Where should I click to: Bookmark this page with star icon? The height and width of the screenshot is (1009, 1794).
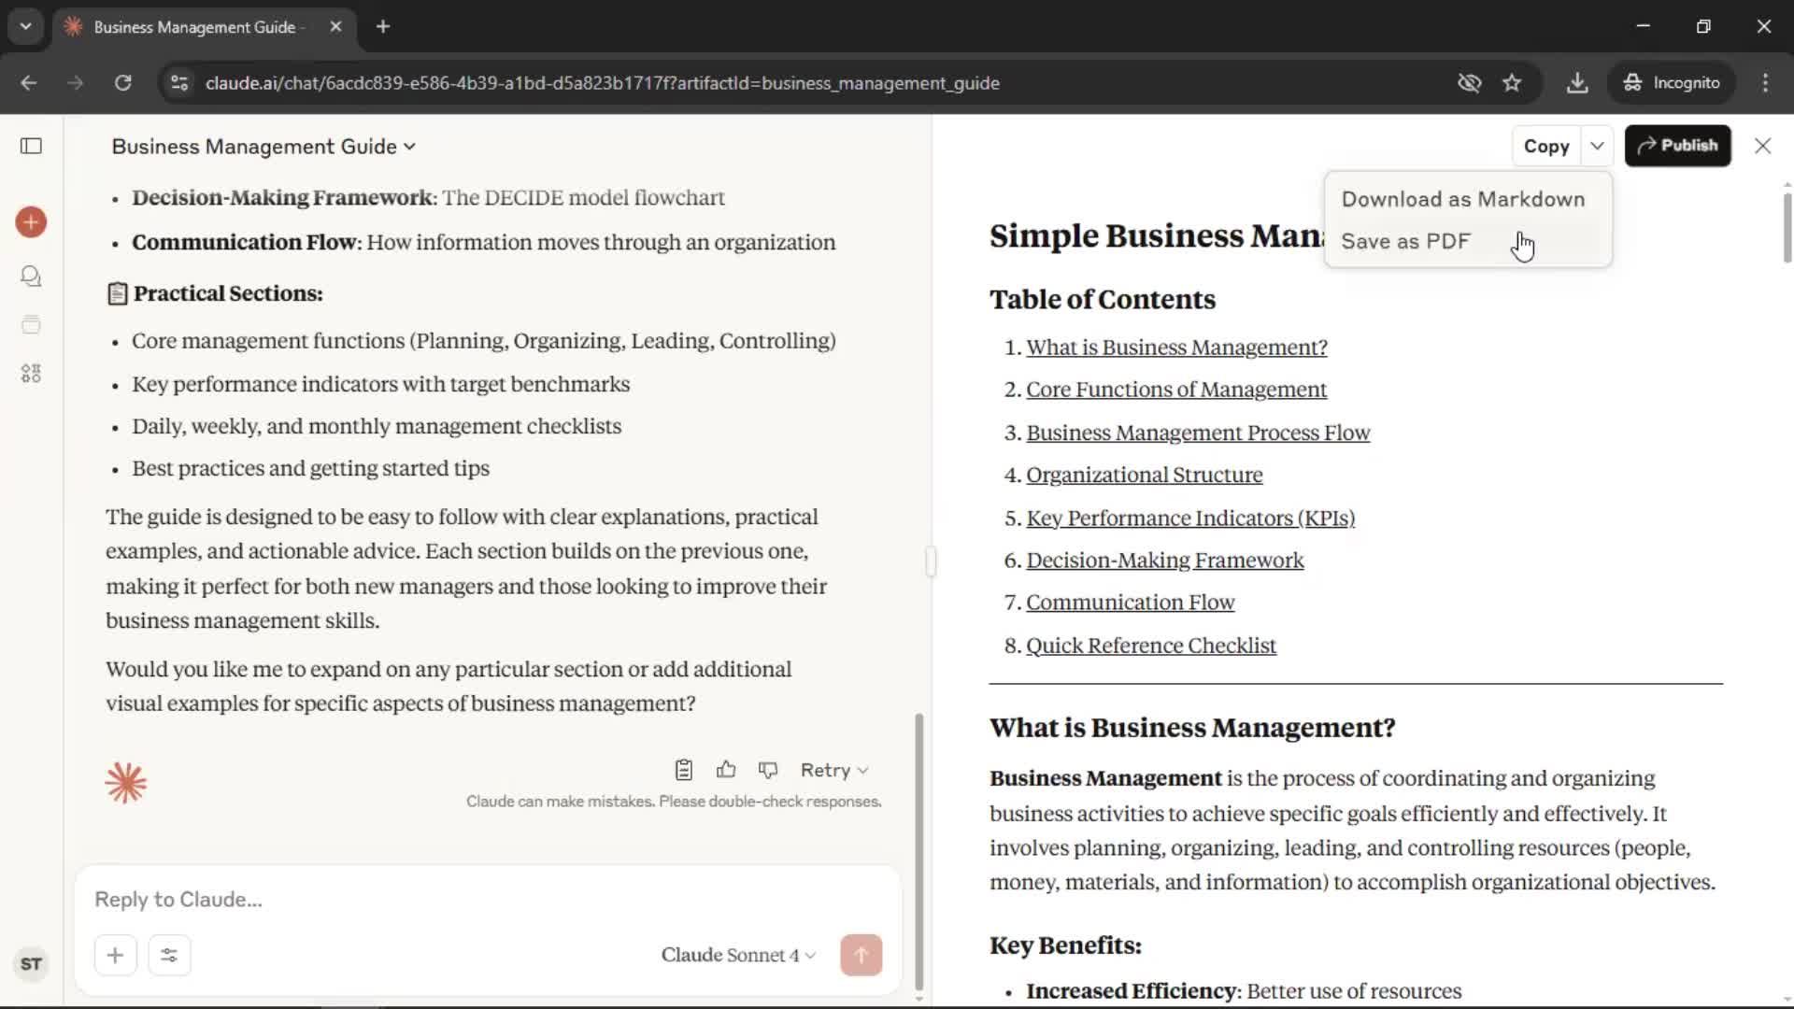1512,82
